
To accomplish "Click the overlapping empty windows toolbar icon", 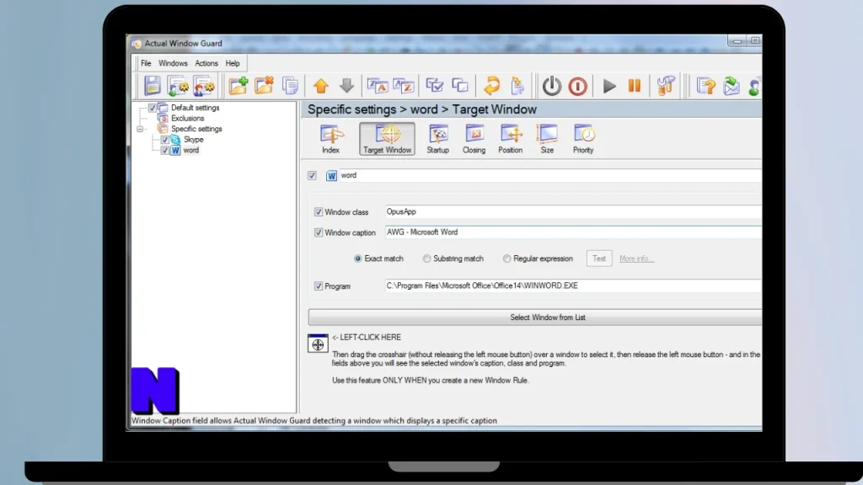I will click(460, 85).
